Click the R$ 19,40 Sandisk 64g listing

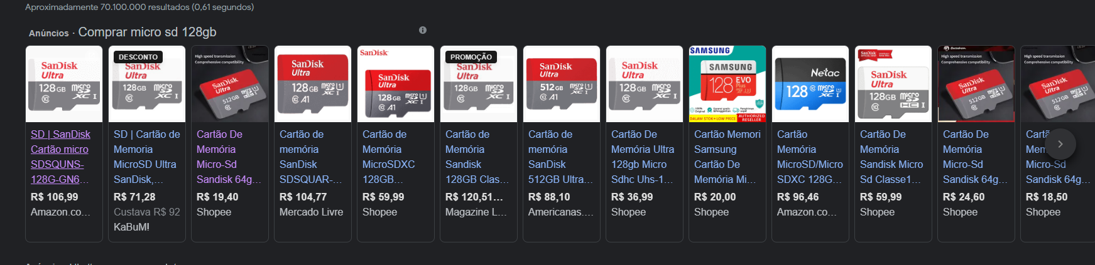click(229, 157)
